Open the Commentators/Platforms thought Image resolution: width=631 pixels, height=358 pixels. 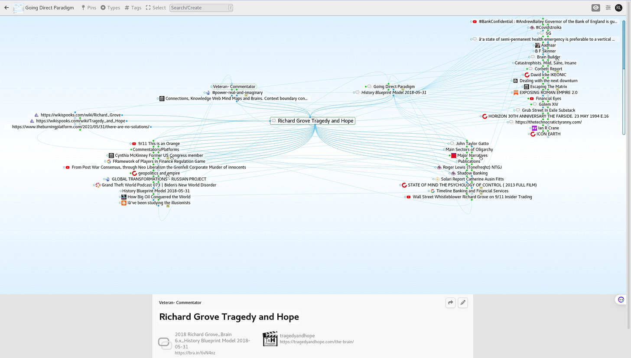pos(156,150)
